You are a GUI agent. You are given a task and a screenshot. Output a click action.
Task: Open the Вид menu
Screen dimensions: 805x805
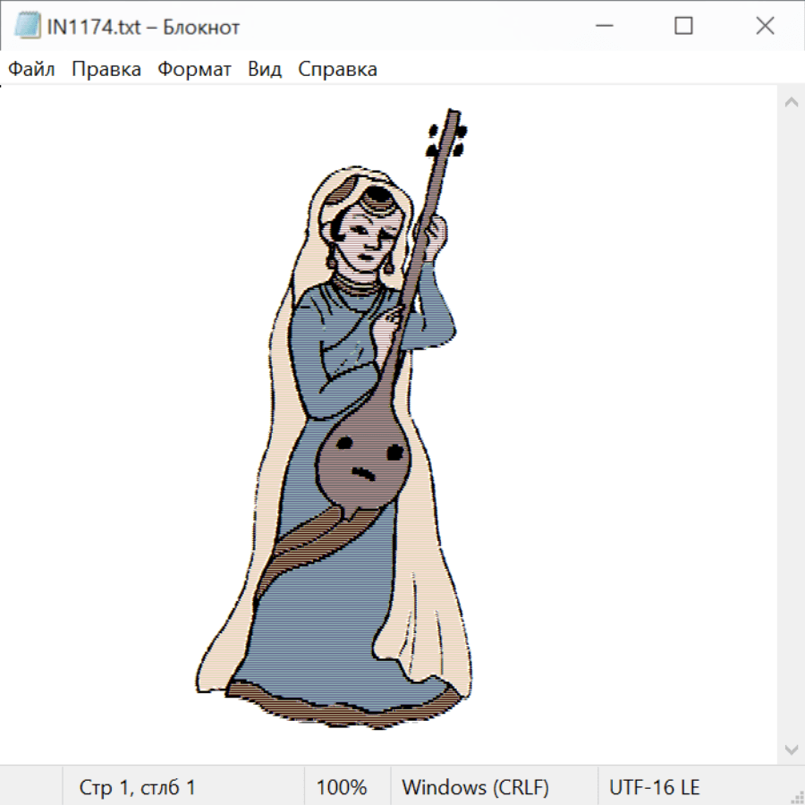265,70
